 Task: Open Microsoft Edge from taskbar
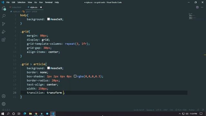[x=25, y=114]
